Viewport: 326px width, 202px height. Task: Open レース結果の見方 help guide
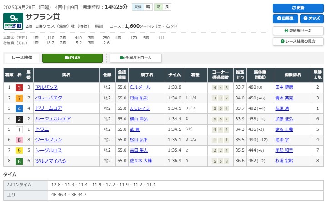click(x=298, y=41)
